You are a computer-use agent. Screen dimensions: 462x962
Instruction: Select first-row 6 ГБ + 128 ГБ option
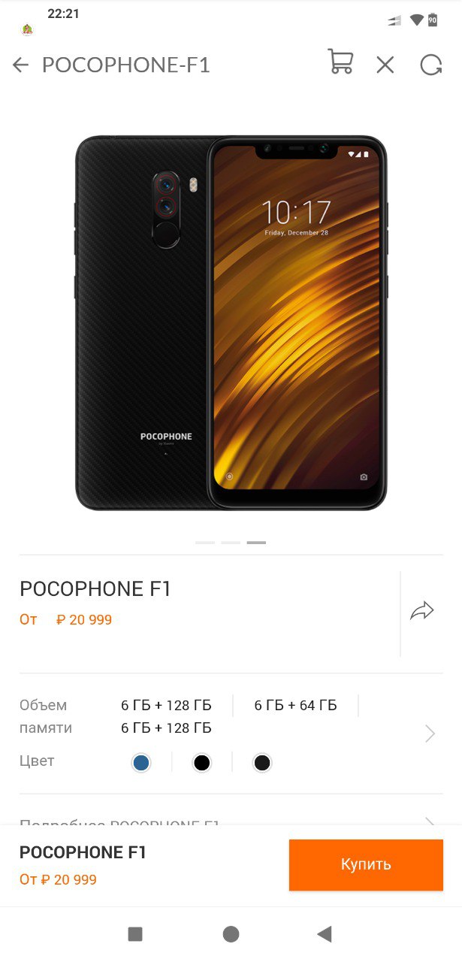[x=166, y=705]
